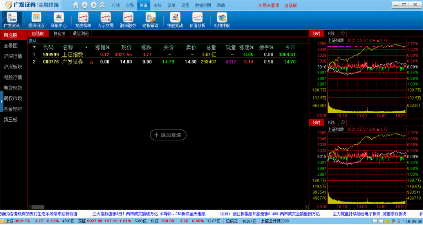Viewport: 423px width, 225px height.
Task: Switch to the 持仓股 tab
Action: click(x=60, y=34)
